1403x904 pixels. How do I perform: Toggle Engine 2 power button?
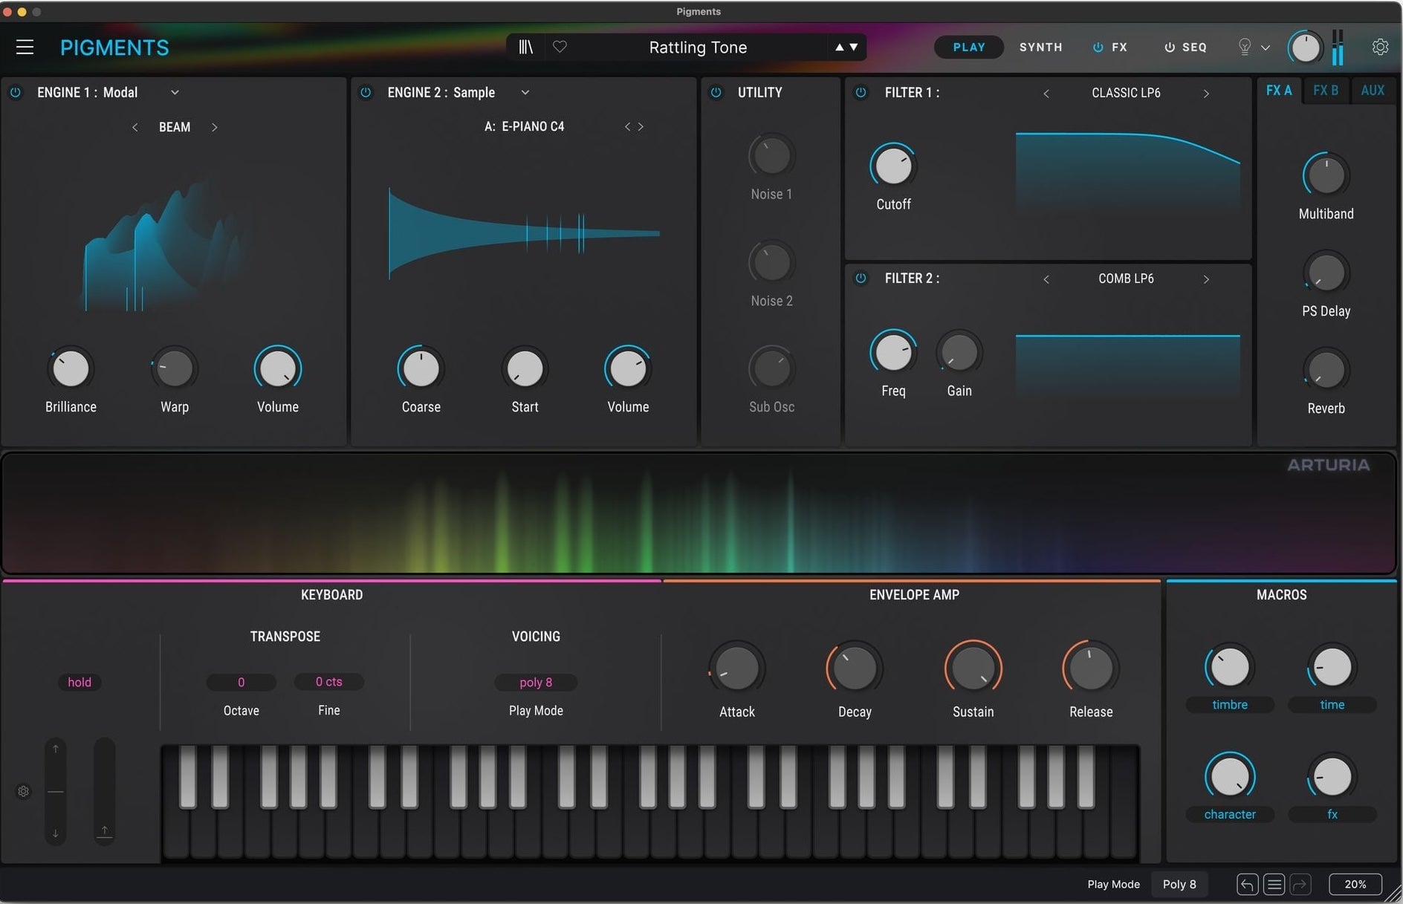[x=366, y=92]
